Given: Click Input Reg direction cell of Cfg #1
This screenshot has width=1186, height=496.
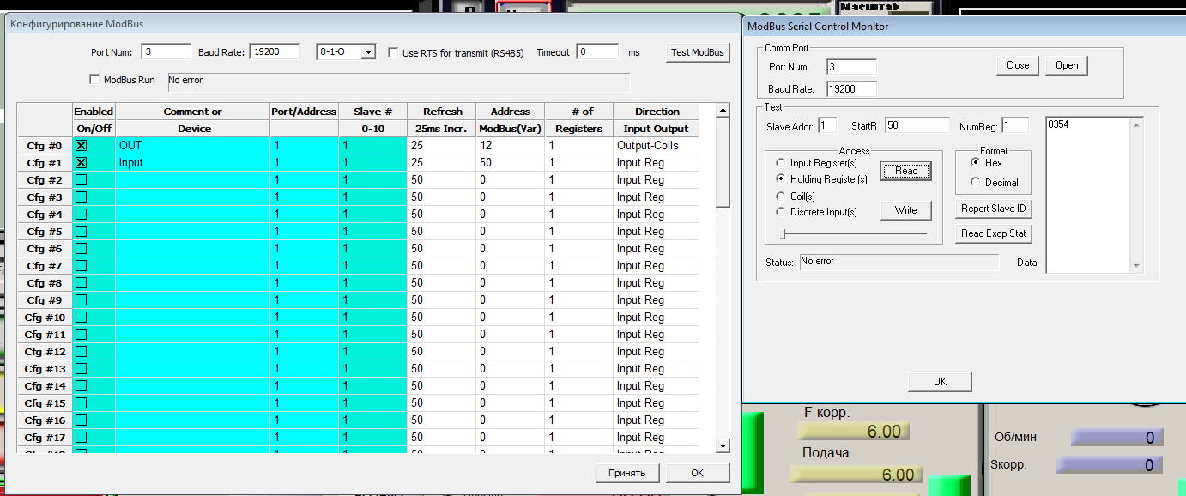Looking at the screenshot, I should click(x=657, y=163).
